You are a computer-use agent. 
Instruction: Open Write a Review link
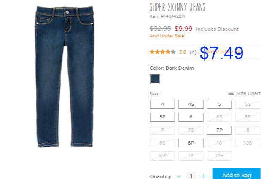click(223, 52)
